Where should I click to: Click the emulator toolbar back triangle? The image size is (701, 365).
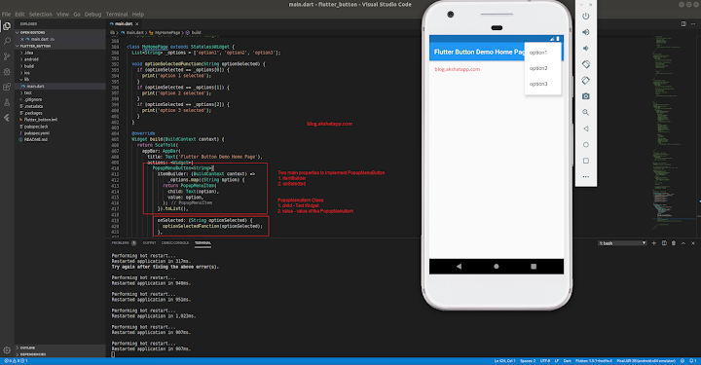586,128
